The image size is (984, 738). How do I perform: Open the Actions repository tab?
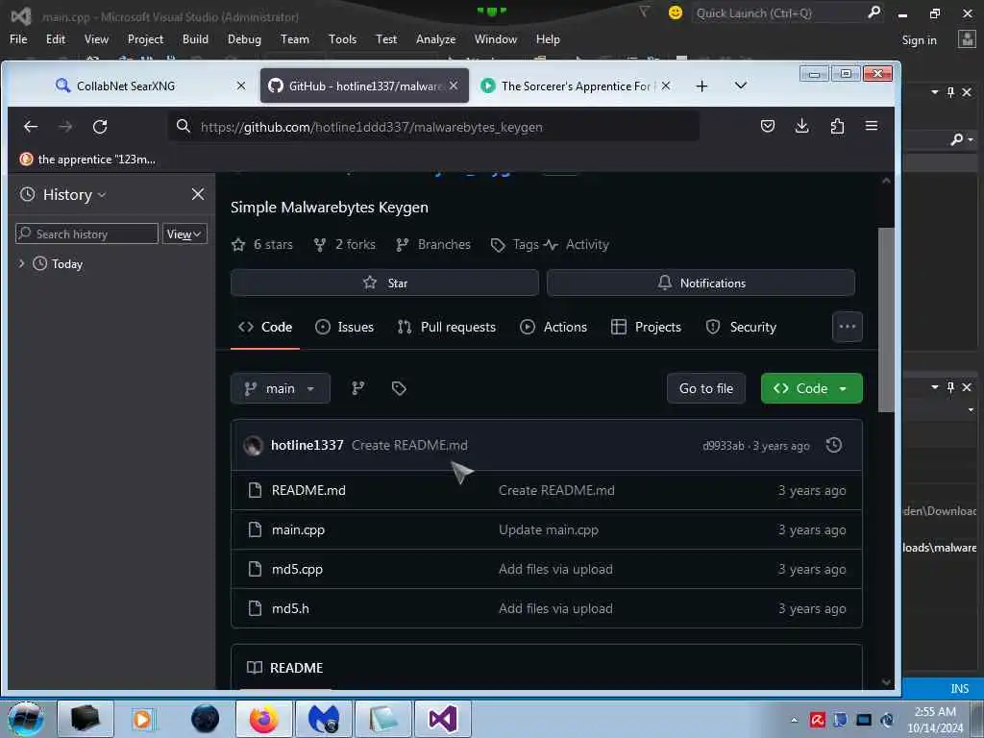[553, 327]
